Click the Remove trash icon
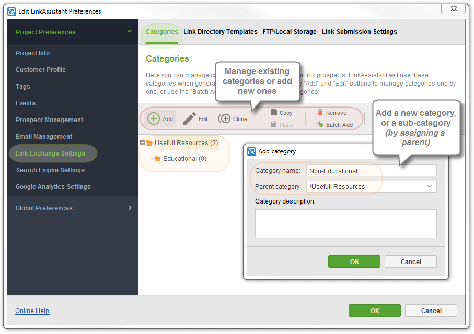The width and height of the screenshot is (474, 334). pos(320,112)
